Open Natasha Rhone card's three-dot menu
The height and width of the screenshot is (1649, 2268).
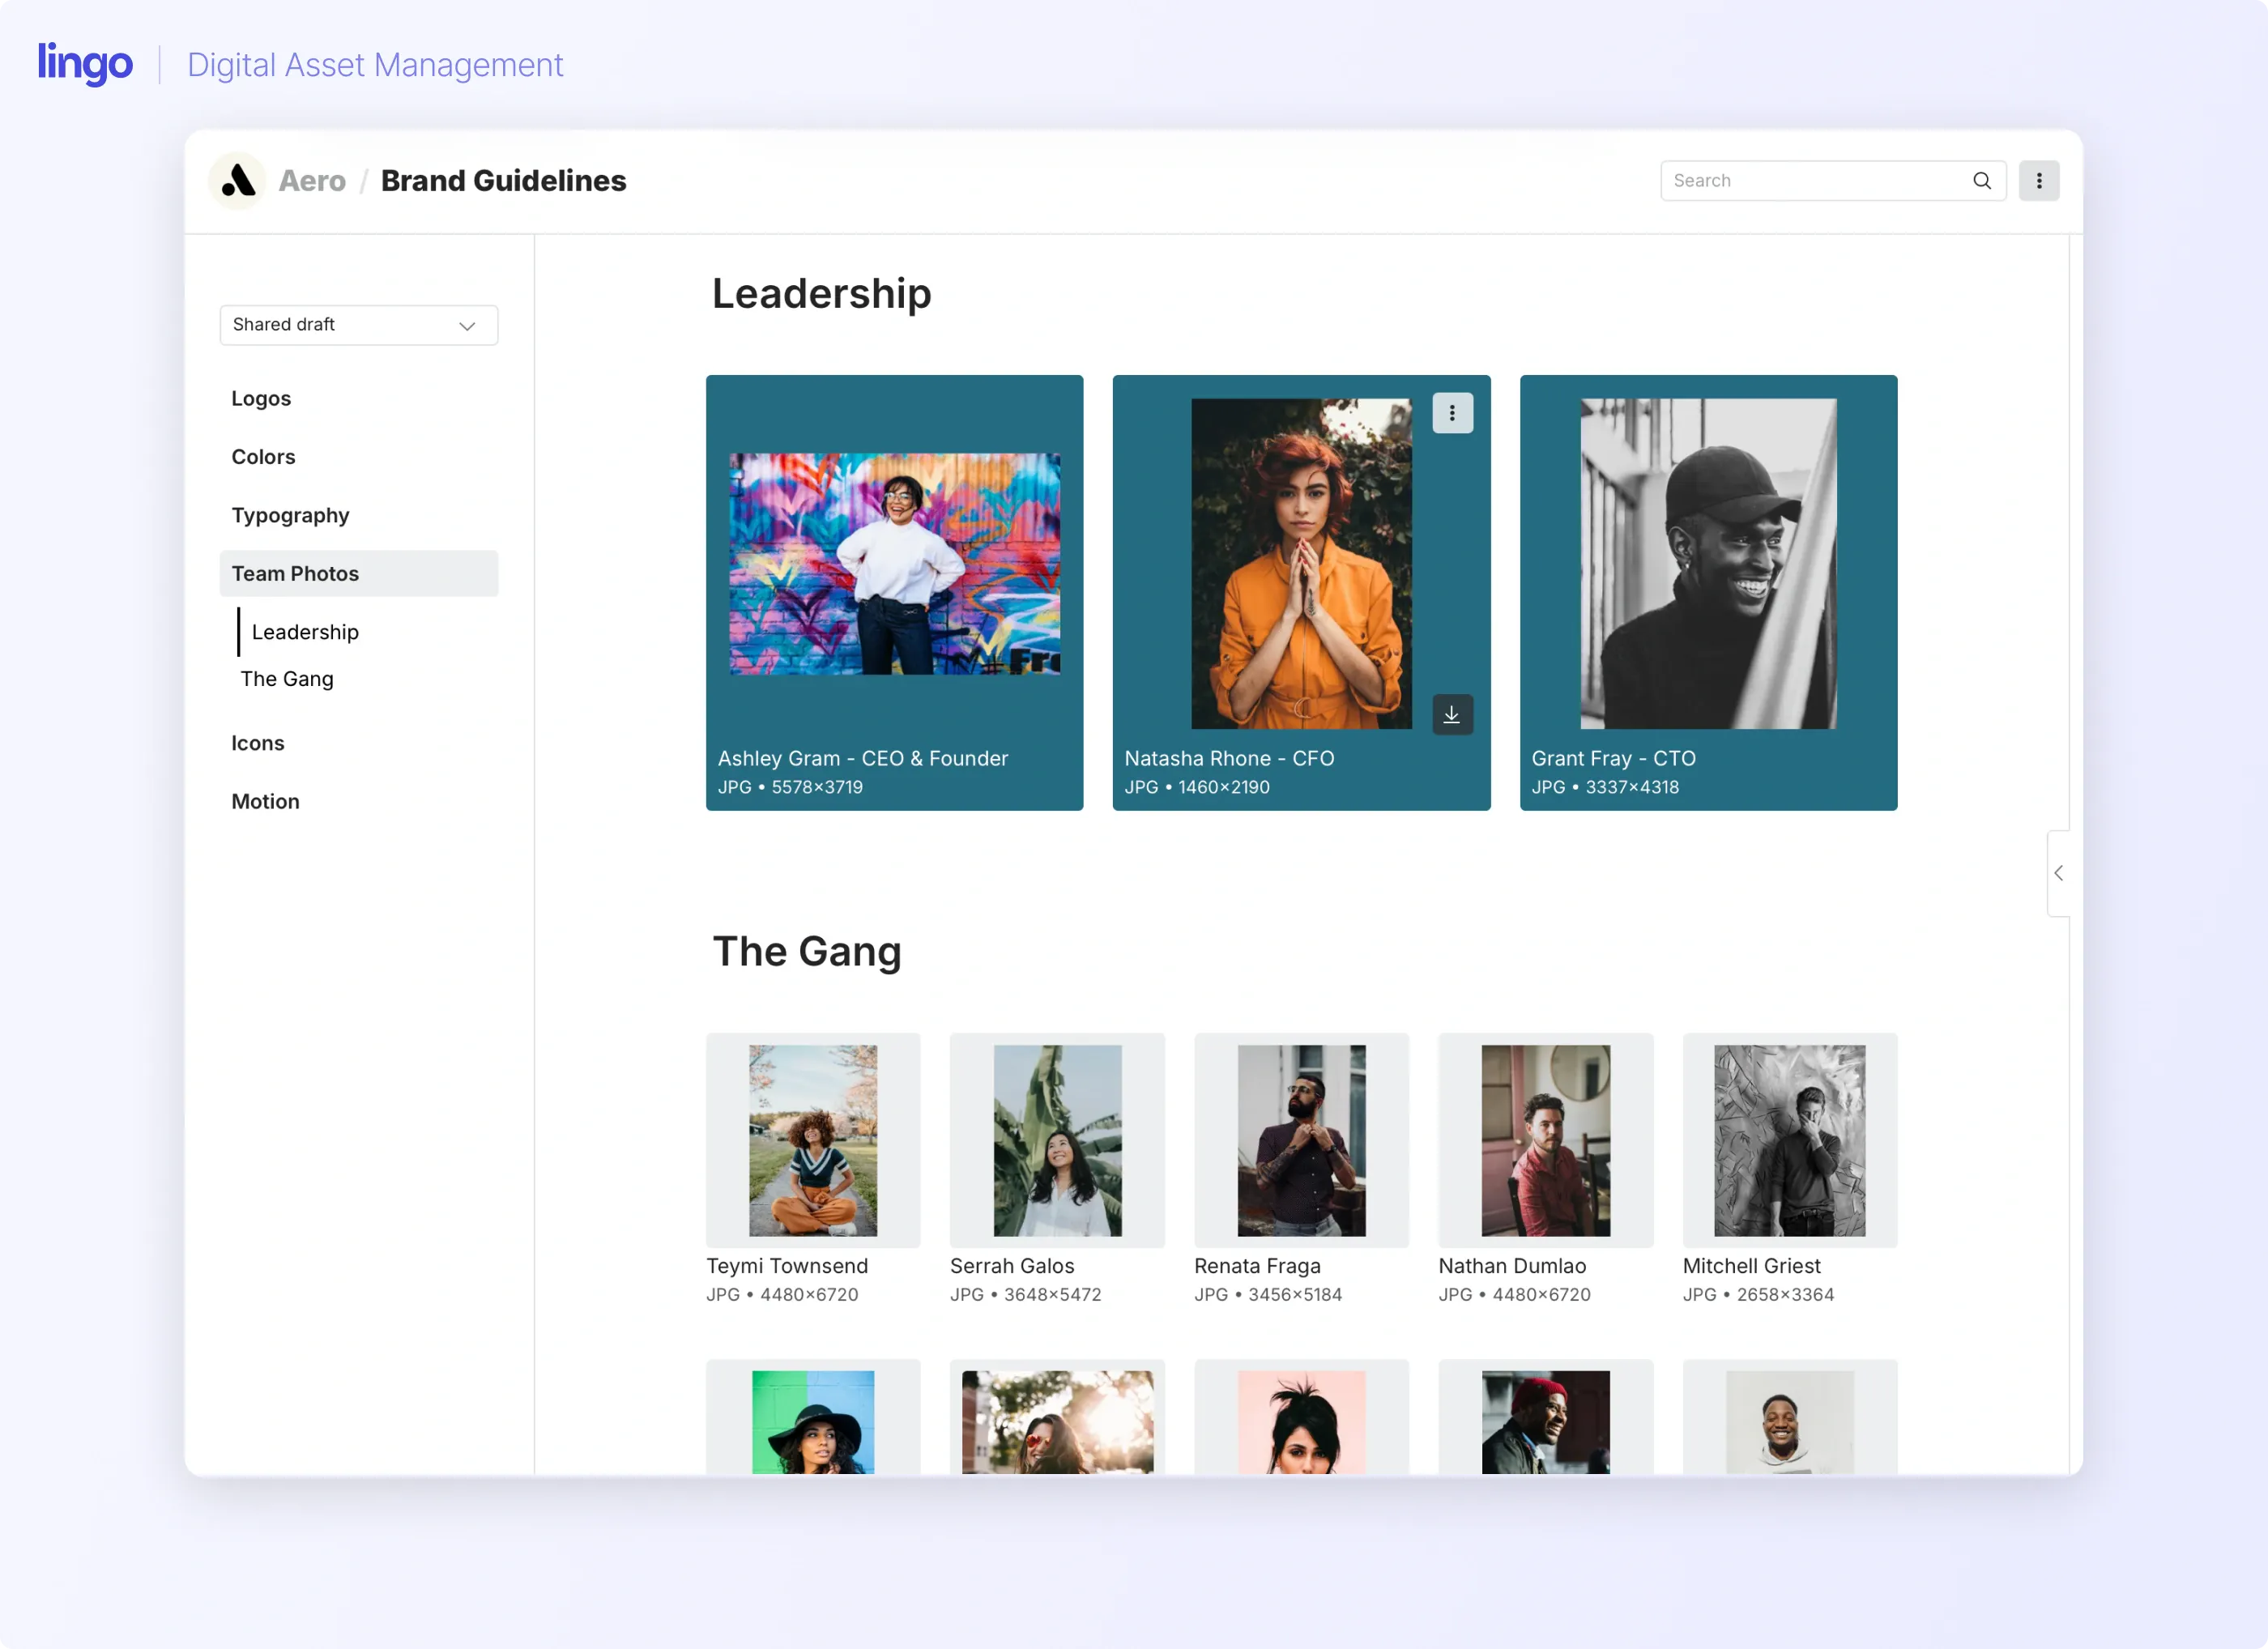coord(1452,413)
